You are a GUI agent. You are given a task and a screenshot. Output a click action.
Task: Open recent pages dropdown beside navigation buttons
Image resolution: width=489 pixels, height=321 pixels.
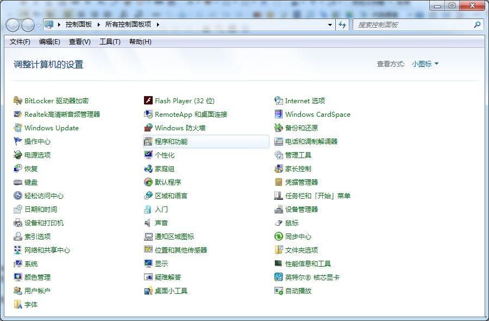[x=39, y=25]
